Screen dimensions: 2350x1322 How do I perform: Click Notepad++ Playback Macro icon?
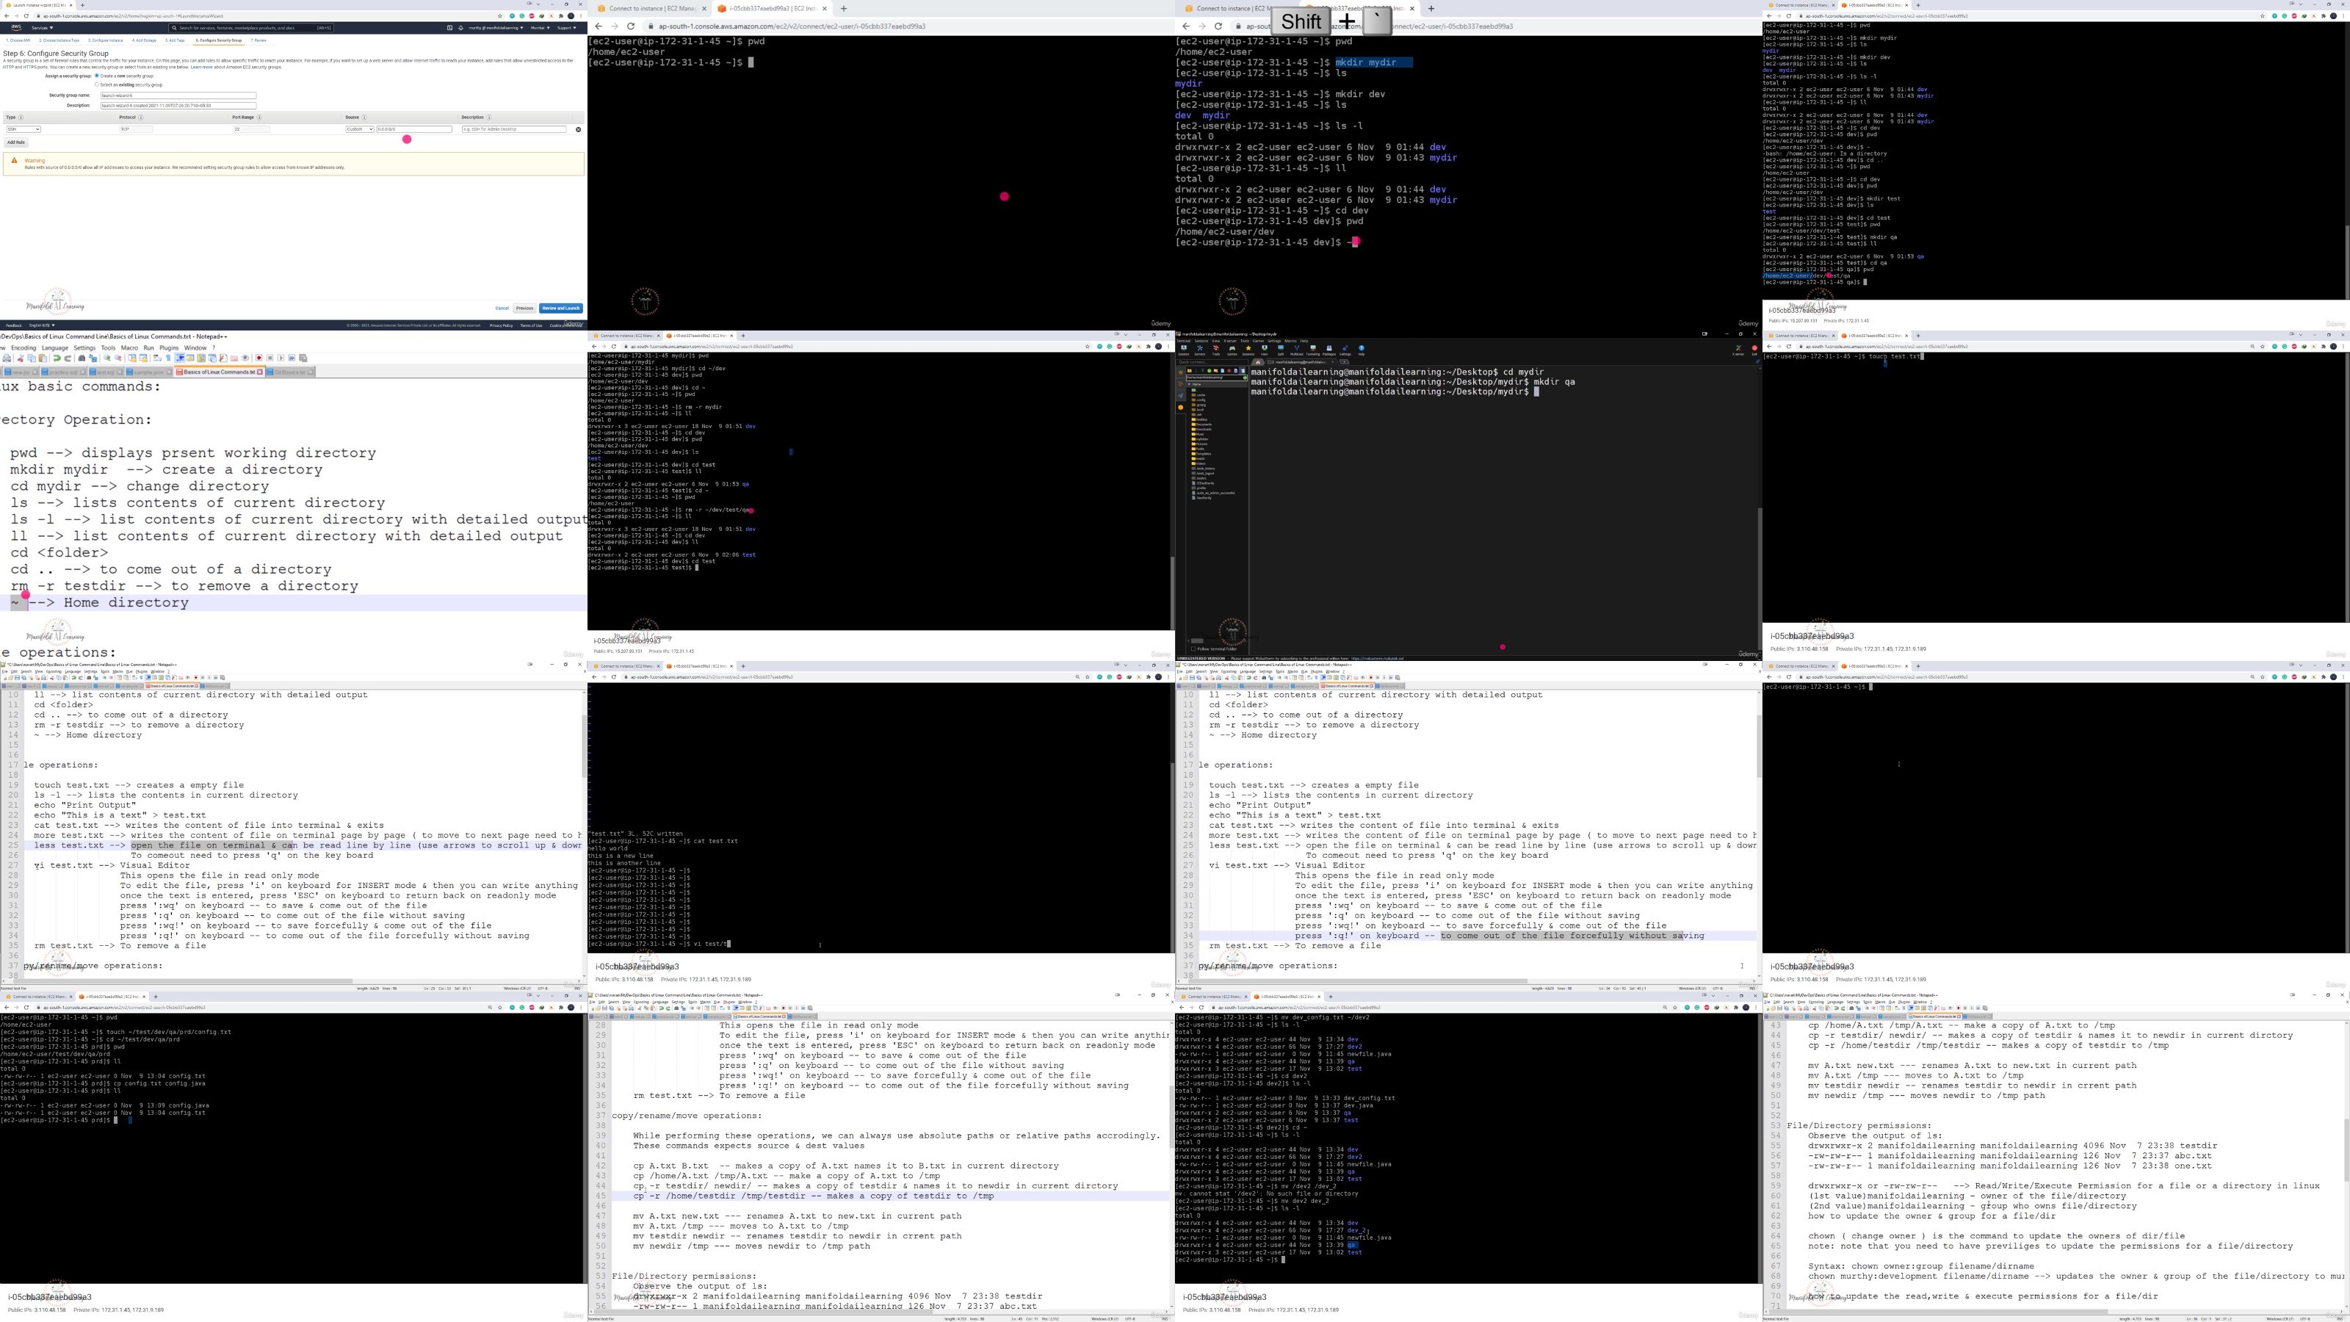pyautogui.click(x=281, y=358)
